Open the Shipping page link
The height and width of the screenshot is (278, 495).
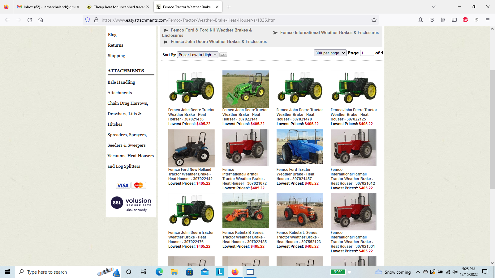(x=116, y=56)
